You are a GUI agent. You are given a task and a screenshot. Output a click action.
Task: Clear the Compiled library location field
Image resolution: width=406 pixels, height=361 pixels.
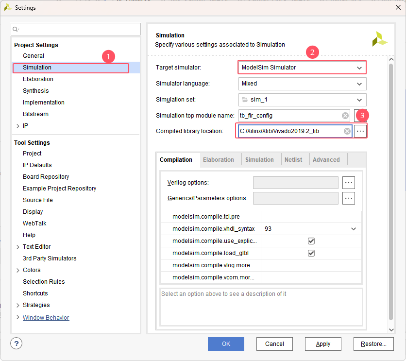[347, 131]
